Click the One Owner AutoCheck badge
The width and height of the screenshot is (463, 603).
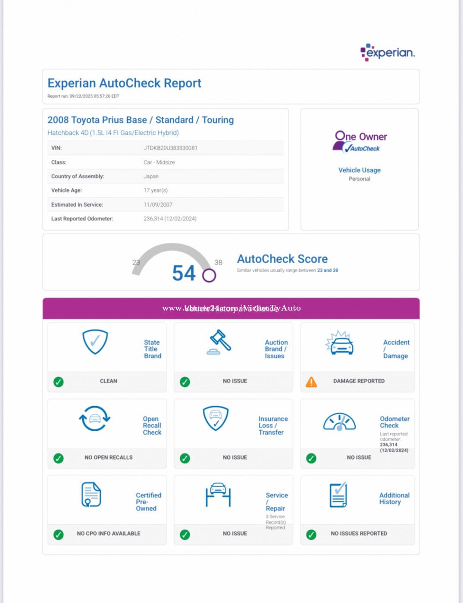tap(361, 142)
